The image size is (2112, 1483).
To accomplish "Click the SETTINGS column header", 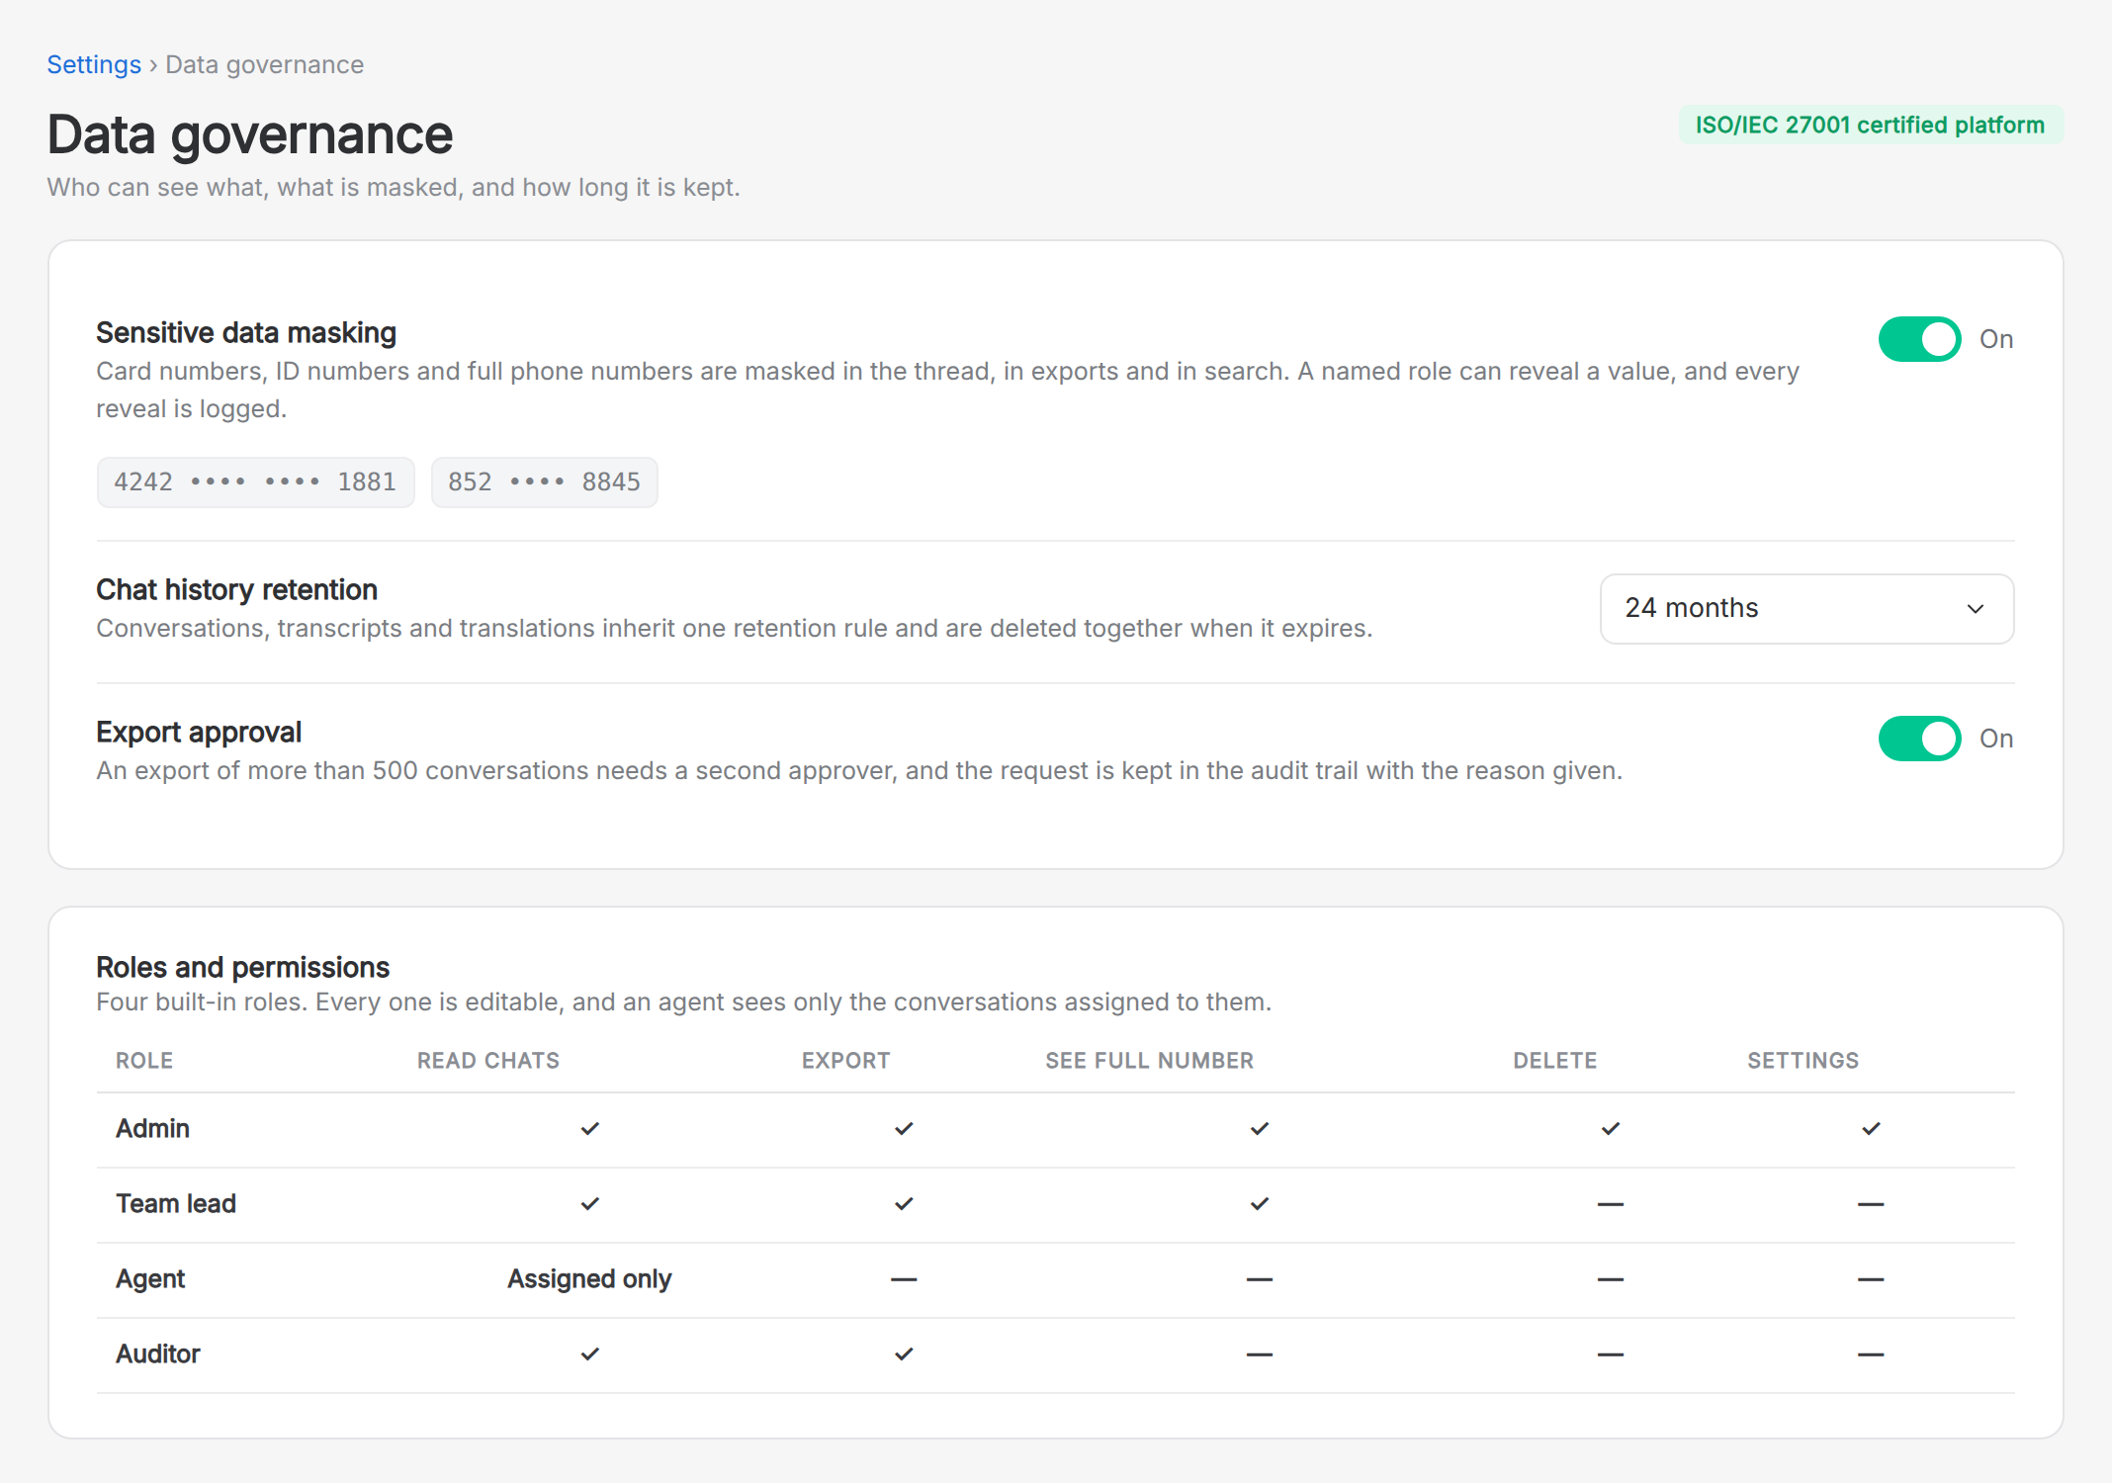I will coord(1804,1061).
